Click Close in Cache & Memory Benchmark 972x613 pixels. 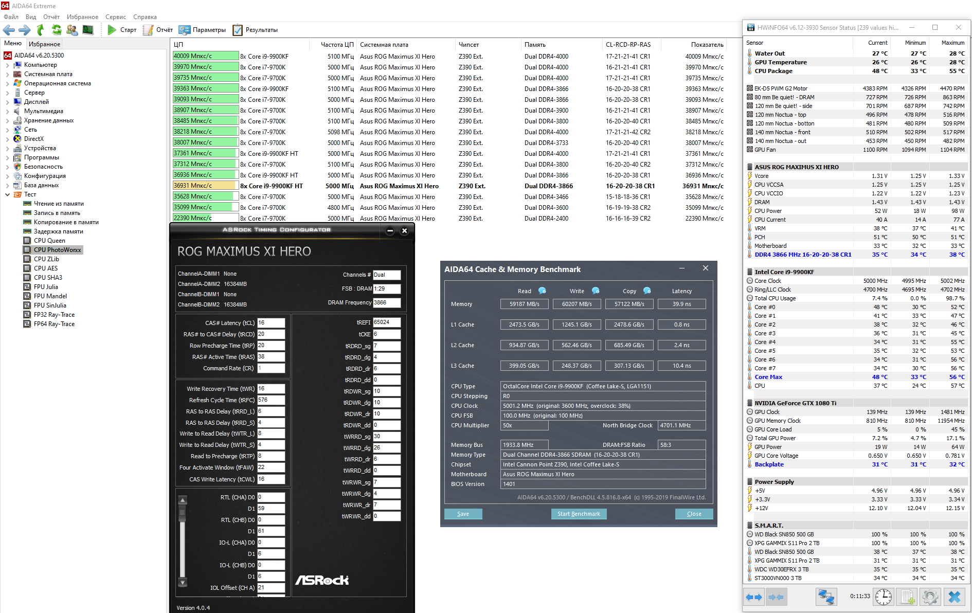point(694,514)
